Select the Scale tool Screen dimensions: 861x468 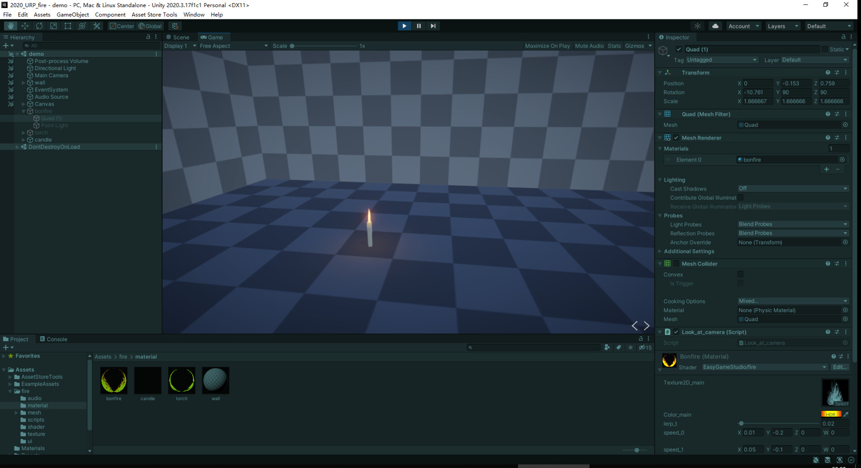pyautogui.click(x=54, y=26)
